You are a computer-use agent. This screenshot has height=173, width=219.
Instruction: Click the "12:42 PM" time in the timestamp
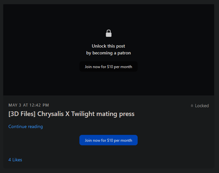tap(39, 105)
